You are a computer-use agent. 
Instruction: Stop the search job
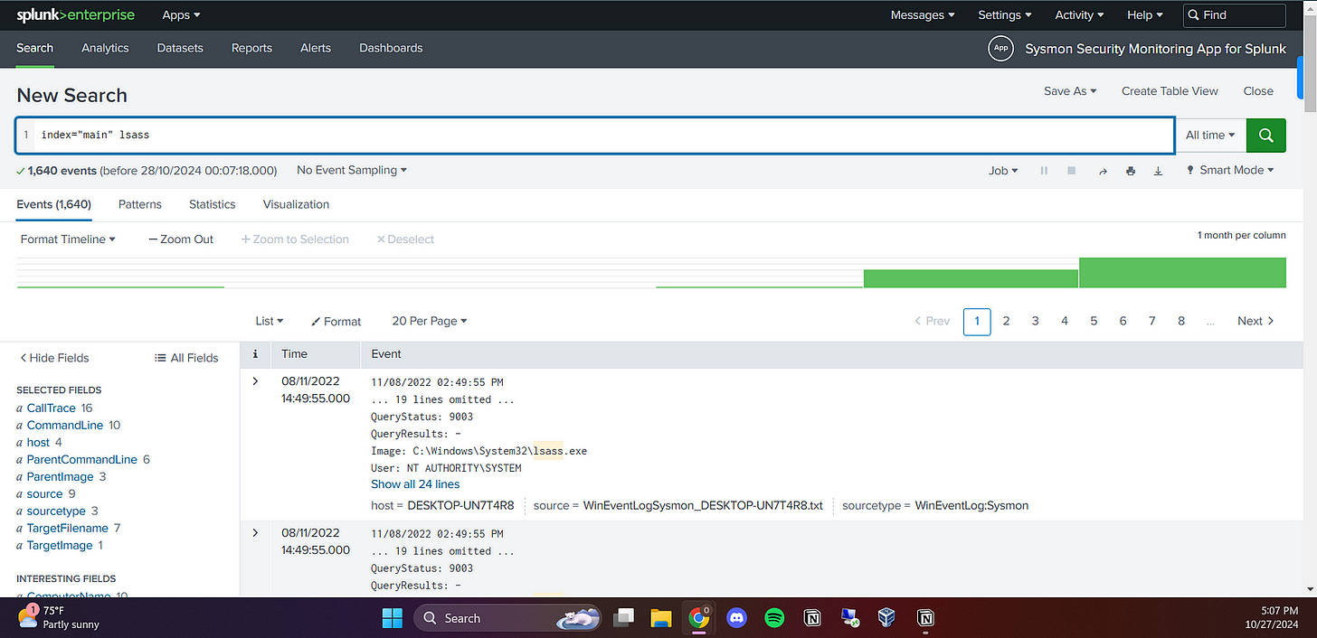click(x=1072, y=171)
